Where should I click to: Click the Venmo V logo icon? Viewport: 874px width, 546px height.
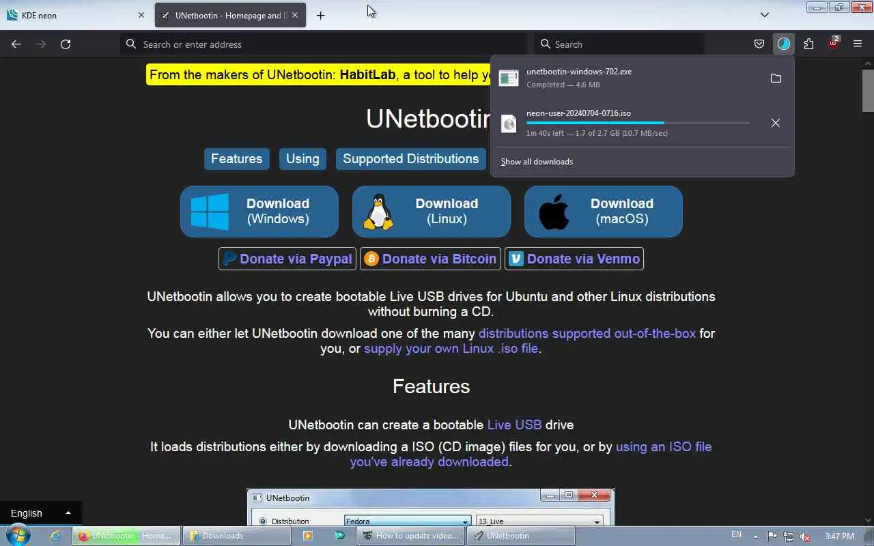click(x=516, y=259)
